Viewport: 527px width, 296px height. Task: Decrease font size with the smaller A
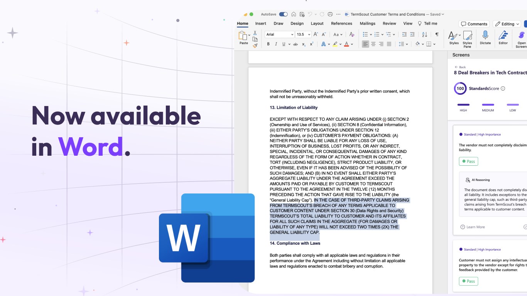coord(324,34)
